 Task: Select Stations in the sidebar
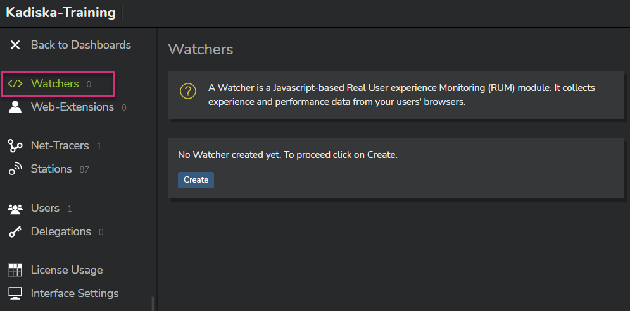click(51, 169)
